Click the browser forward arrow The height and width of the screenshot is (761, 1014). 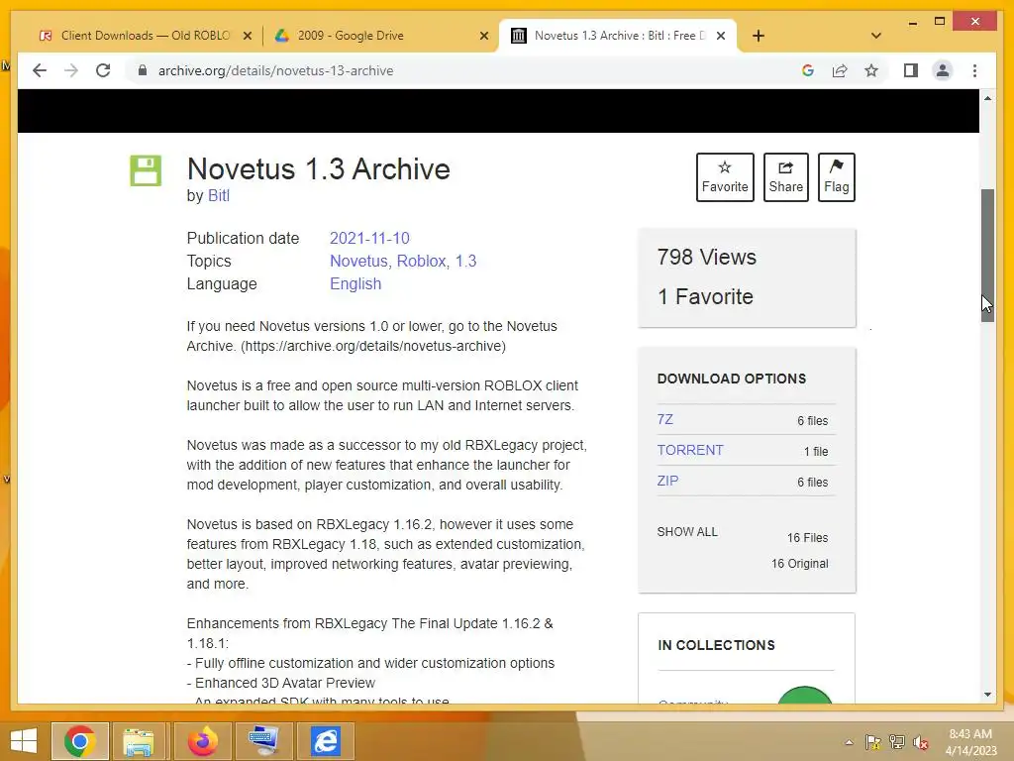pyautogui.click(x=71, y=70)
